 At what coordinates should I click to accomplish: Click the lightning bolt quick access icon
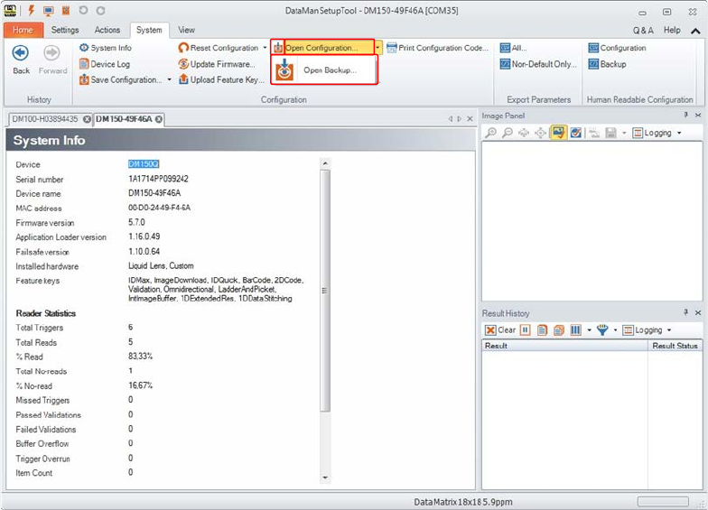coord(32,11)
